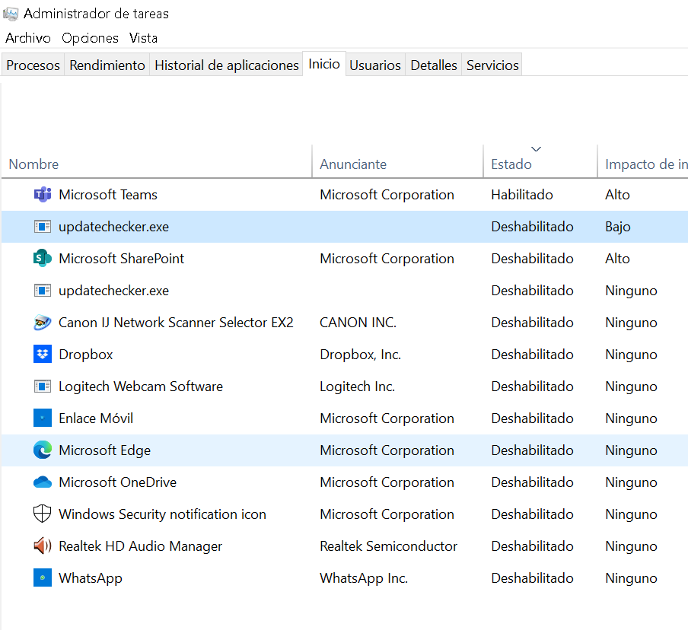Select the Realtek HD Audio Manager name
Screen dimensions: 688x630
(x=140, y=546)
